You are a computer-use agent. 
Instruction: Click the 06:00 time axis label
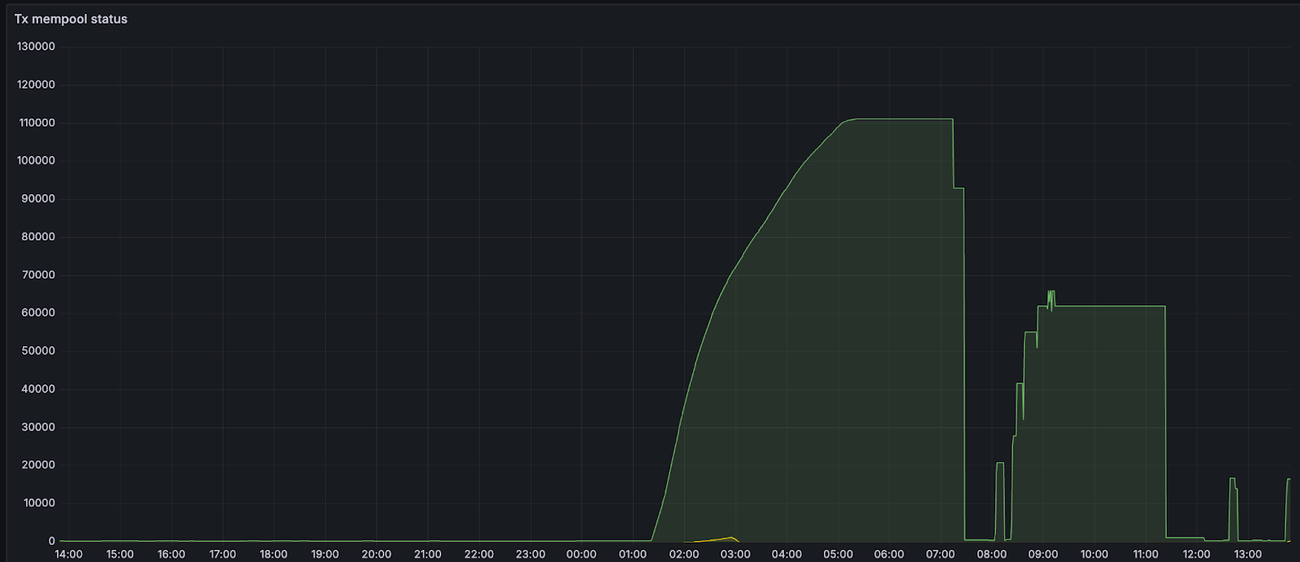tap(889, 554)
